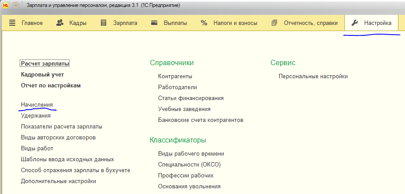This screenshot has width=405, height=194.
Task: Click the wallet icon for Выплаты
Action: point(155,23)
